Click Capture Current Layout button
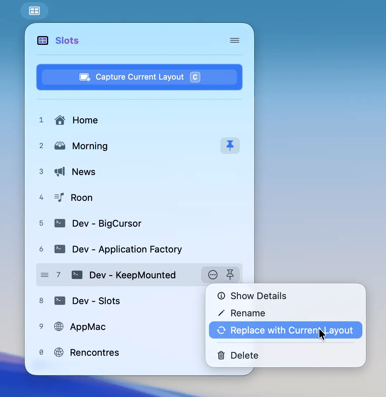The image size is (386, 397). point(139,77)
